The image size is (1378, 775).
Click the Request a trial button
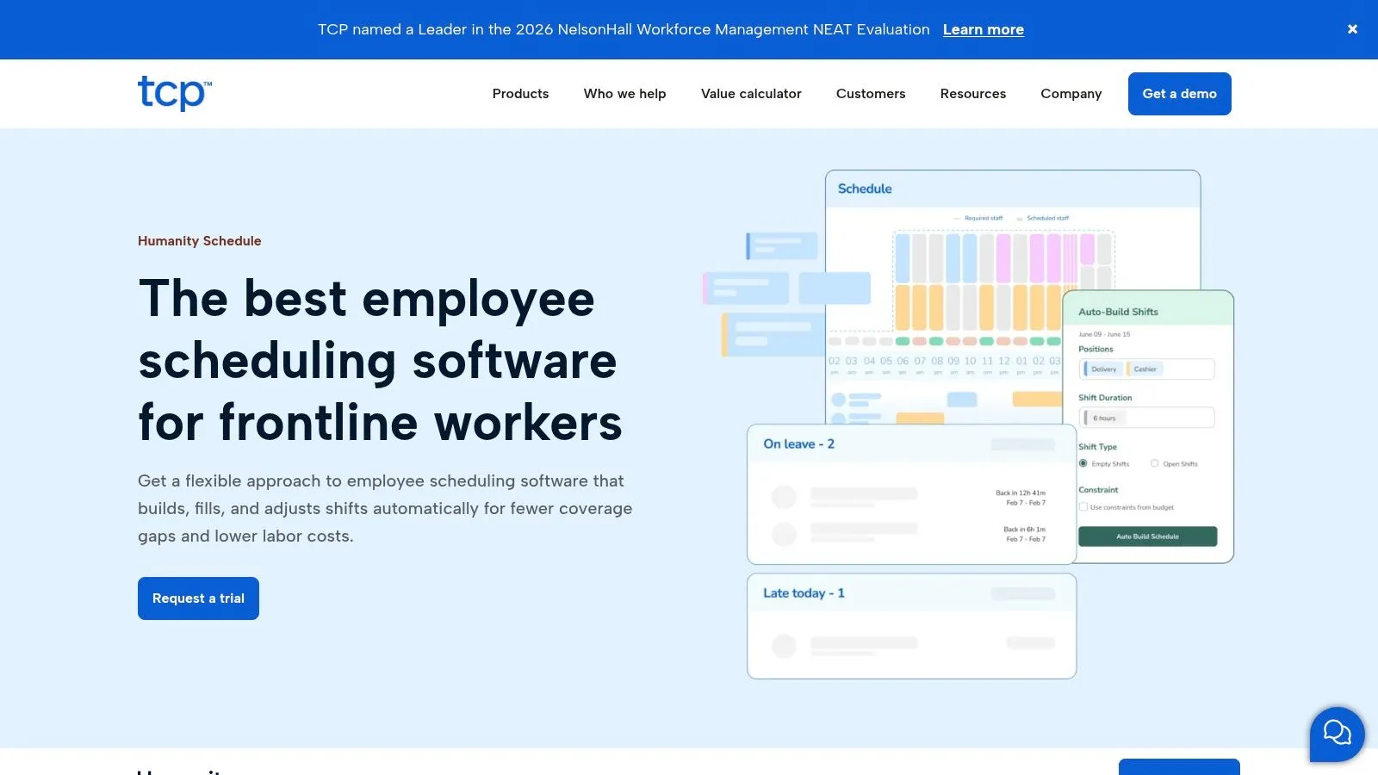[198, 598]
